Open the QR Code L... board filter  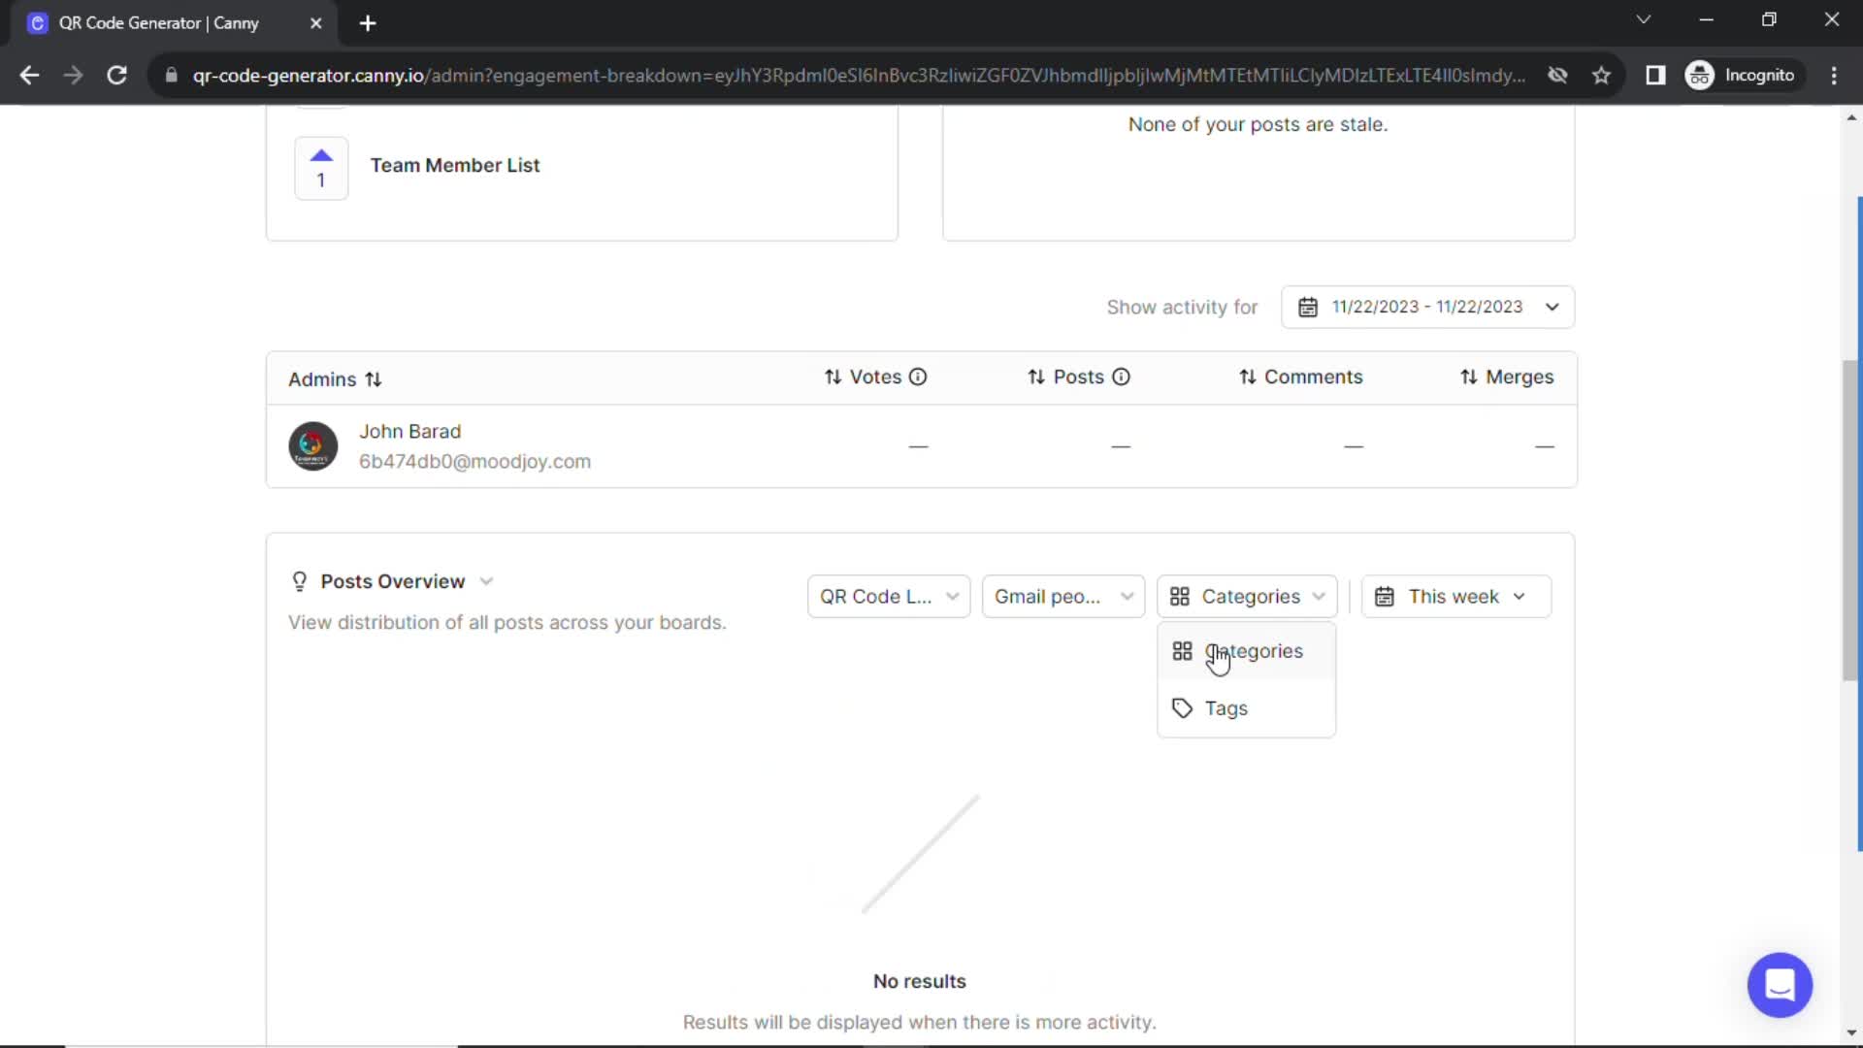pyautogui.click(x=887, y=595)
